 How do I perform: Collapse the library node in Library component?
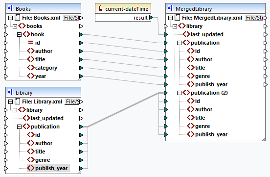click(x=15, y=110)
